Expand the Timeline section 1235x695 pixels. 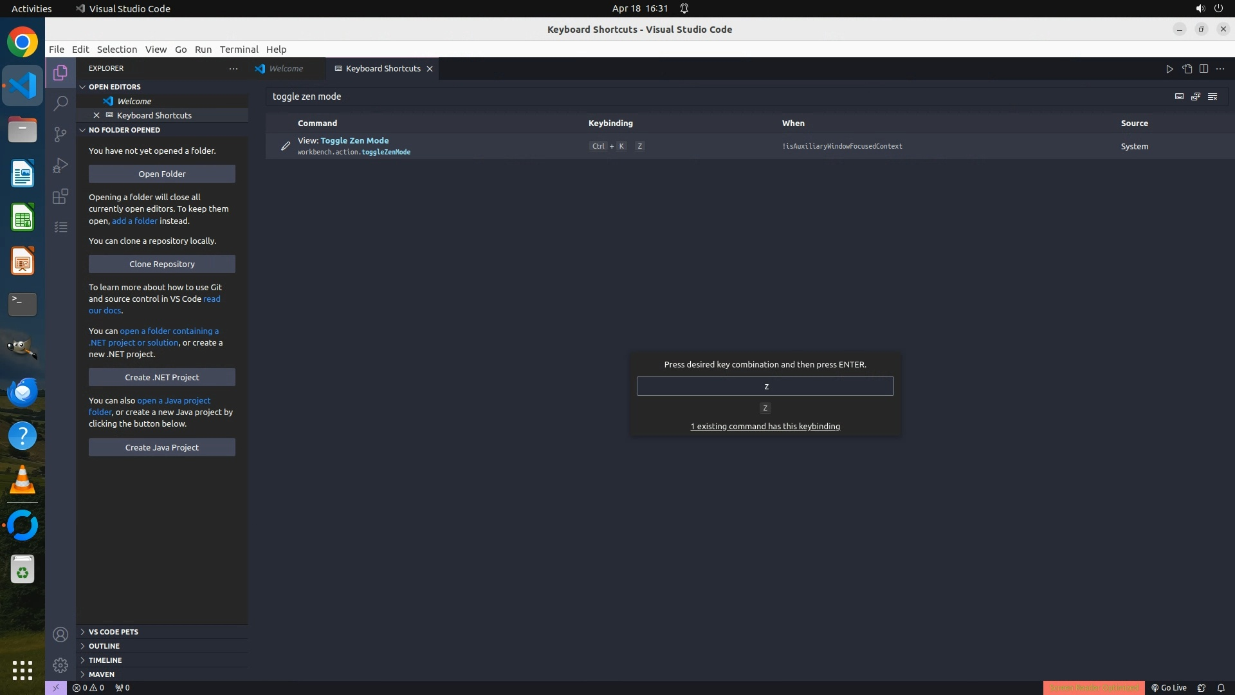point(105,660)
